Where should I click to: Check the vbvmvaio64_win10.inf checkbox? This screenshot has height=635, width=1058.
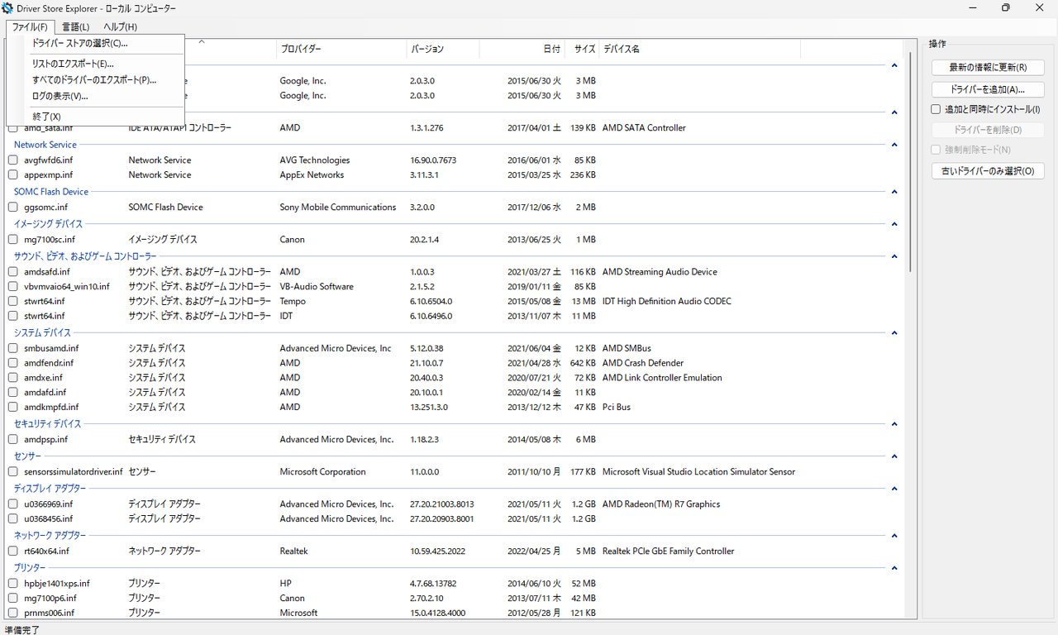13,287
